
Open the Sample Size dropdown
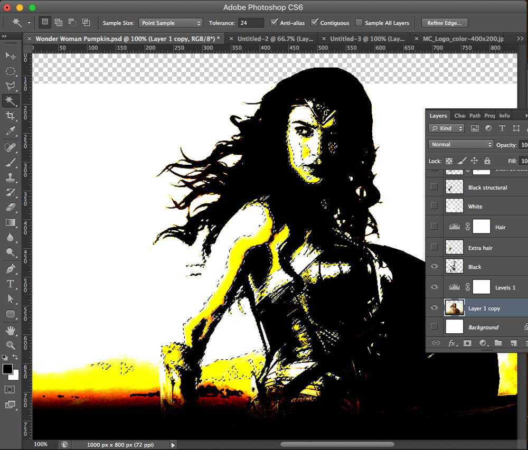pyautogui.click(x=171, y=23)
